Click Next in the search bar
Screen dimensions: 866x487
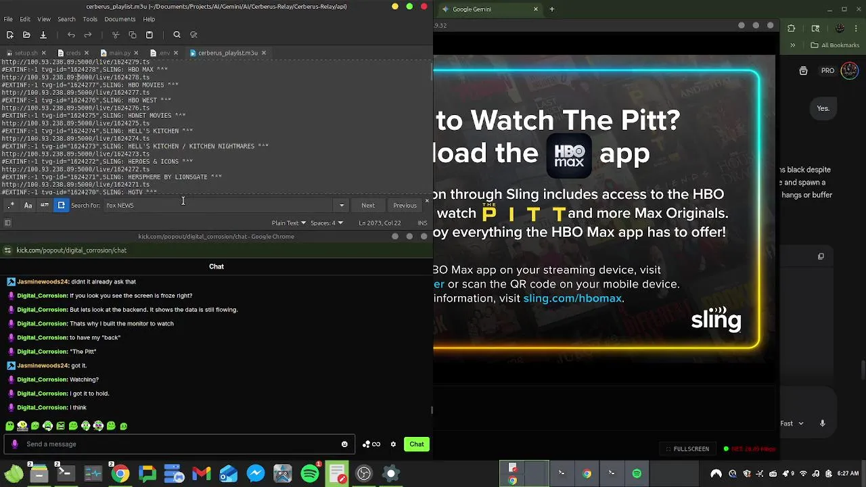[x=368, y=206]
